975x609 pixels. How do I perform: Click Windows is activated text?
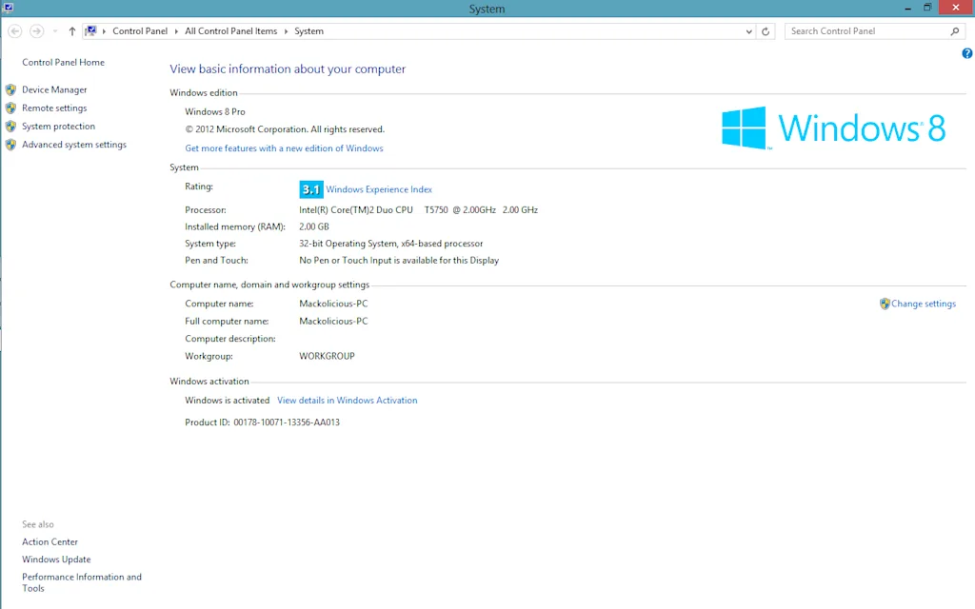227,401
